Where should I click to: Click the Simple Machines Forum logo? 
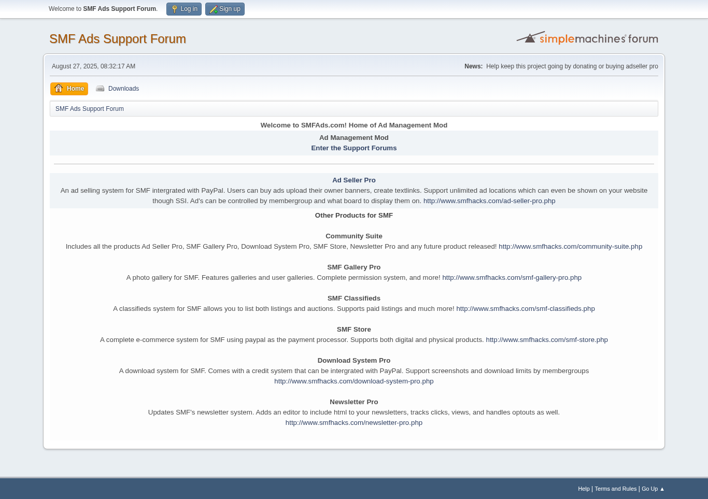pyautogui.click(x=587, y=38)
